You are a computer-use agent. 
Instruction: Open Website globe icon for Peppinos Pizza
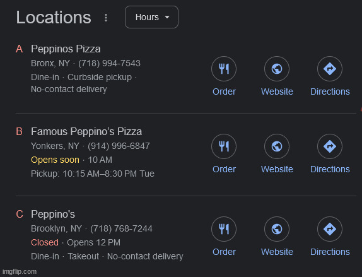tap(277, 69)
